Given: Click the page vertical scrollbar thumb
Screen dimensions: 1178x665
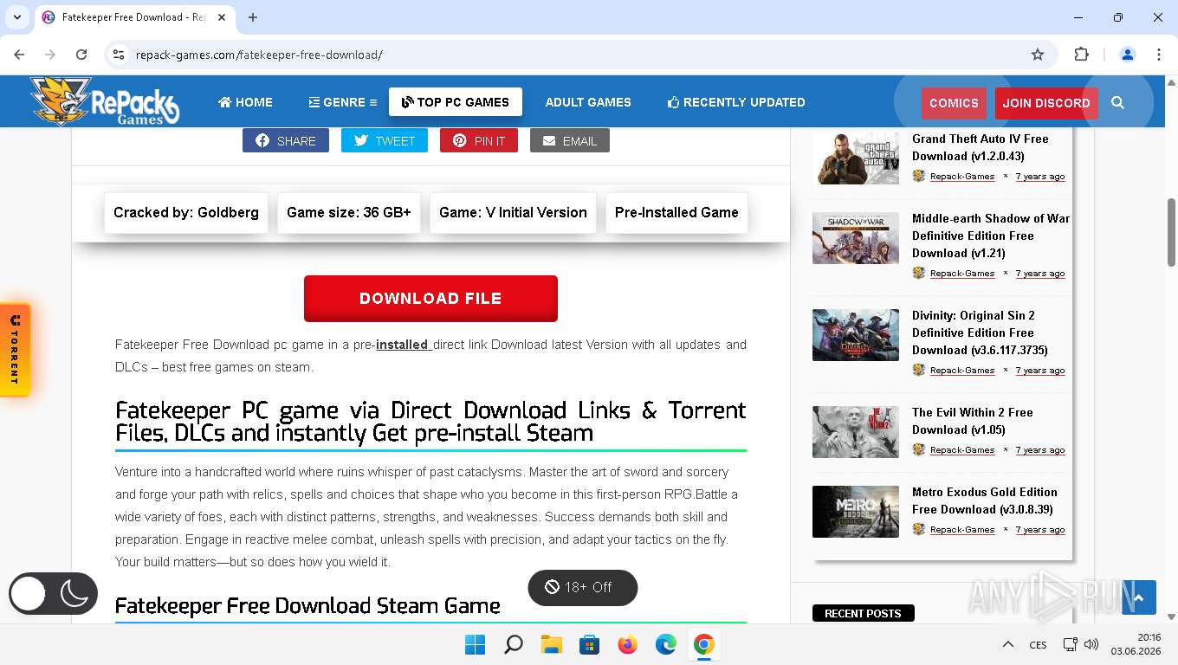Looking at the screenshot, I should (x=1171, y=233).
